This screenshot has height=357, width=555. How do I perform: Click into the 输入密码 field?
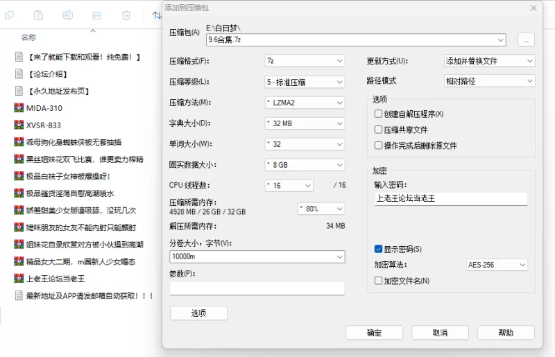(451, 198)
